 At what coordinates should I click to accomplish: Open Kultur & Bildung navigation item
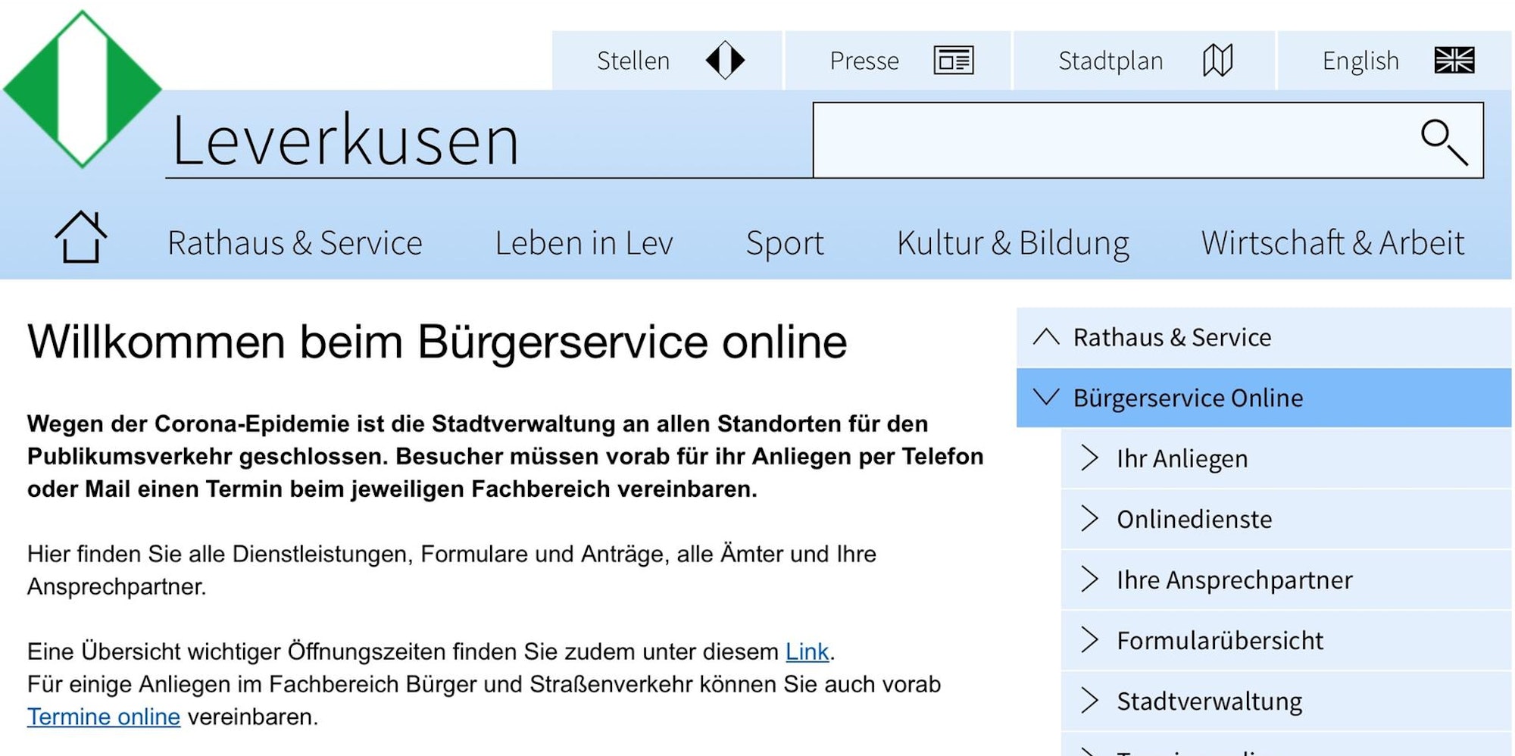click(1011, 243)
